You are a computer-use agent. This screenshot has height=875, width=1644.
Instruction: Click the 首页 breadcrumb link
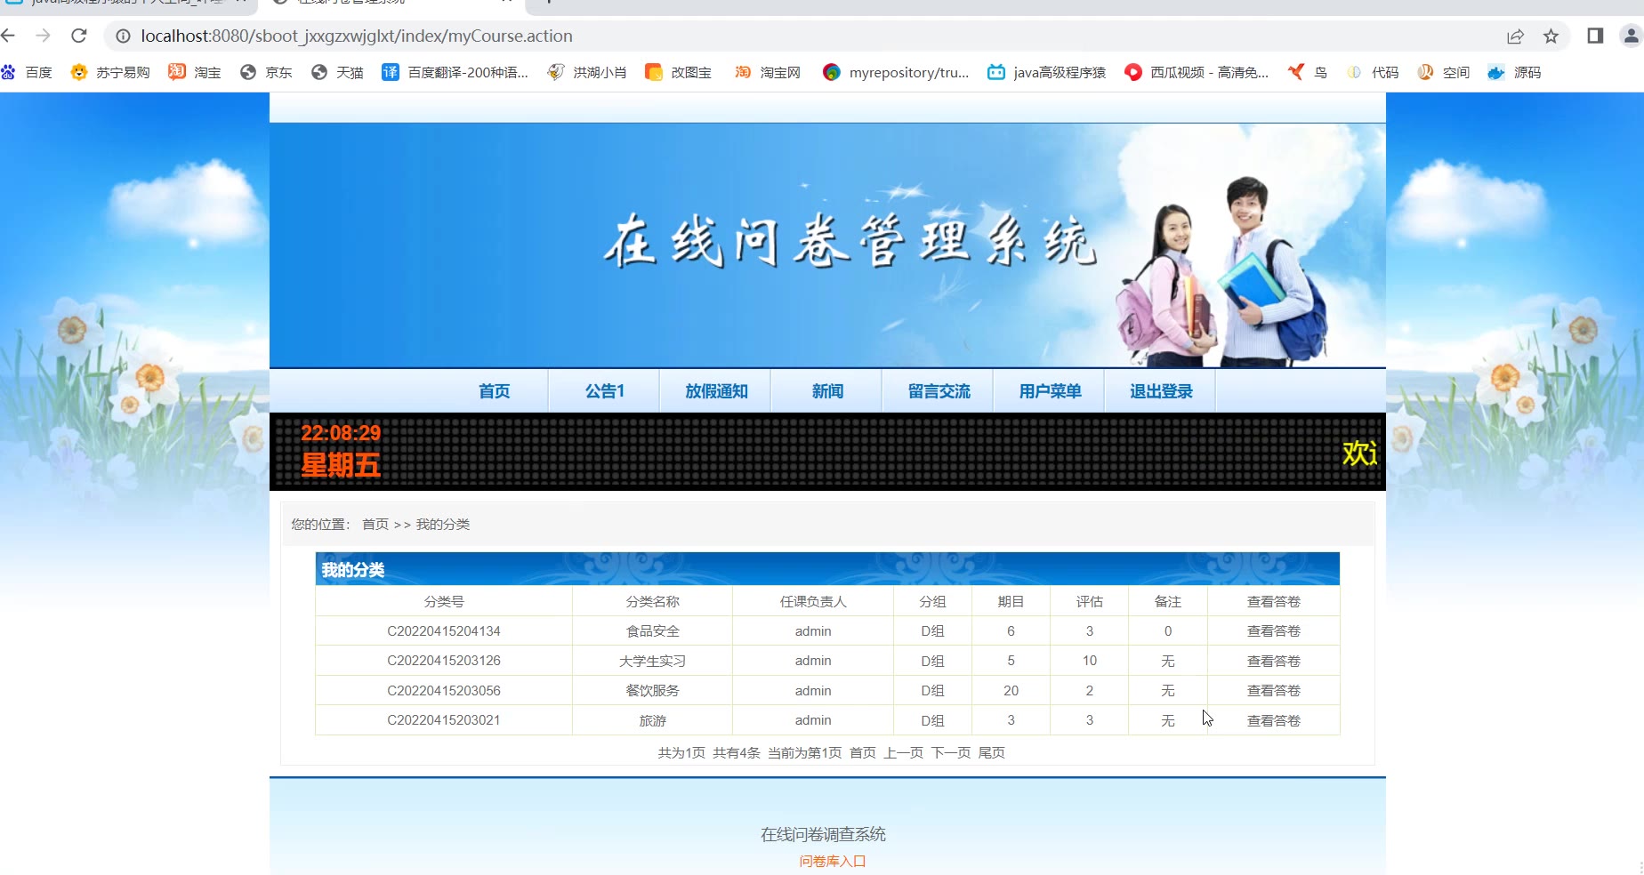[x=375, y=525]
